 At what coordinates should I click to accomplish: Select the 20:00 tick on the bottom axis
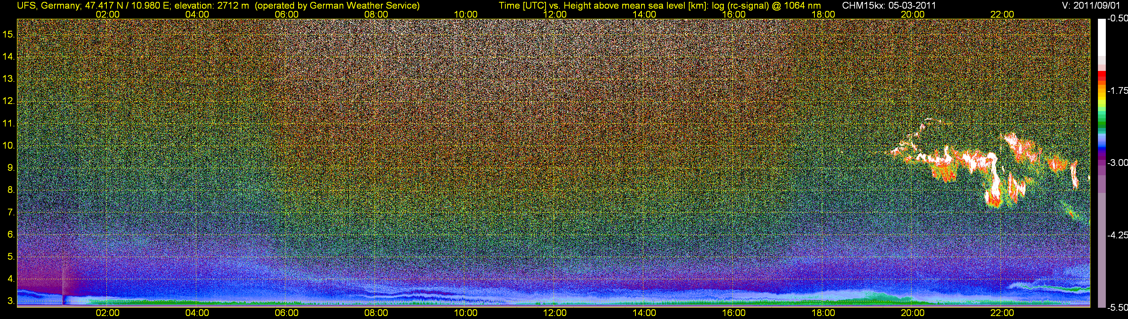coord(913,313)
